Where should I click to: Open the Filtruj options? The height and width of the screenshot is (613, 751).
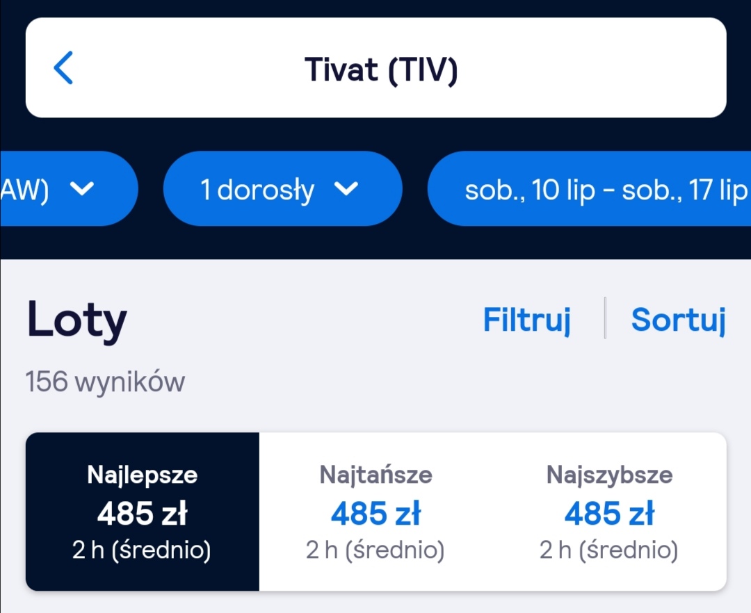tap(527, 319)
